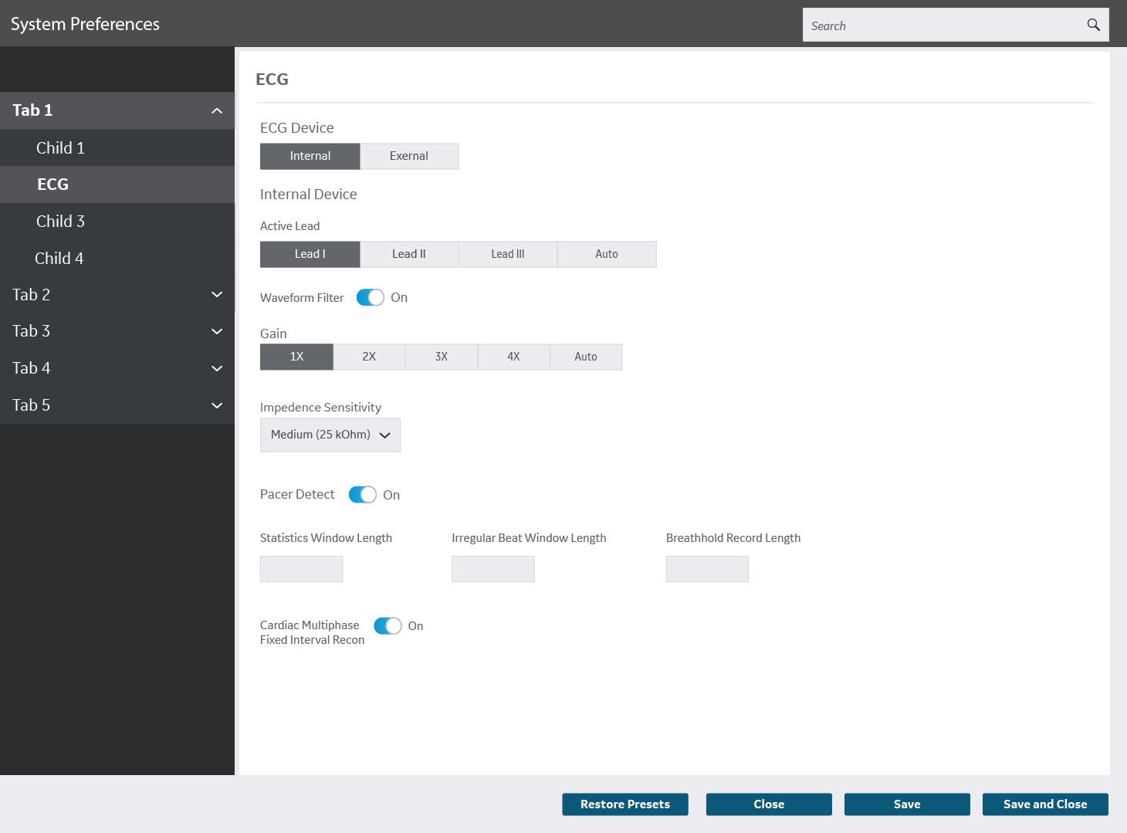Viewport: 1127px width, 833px height.
Task: Select 3X gain
Action: tap(442, 357)
